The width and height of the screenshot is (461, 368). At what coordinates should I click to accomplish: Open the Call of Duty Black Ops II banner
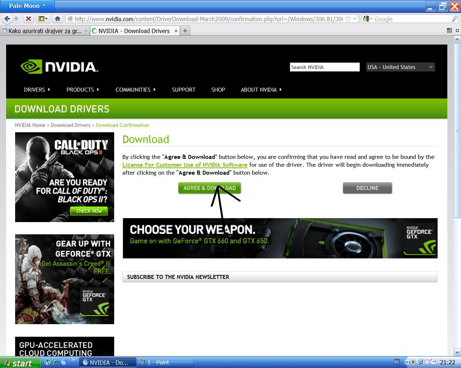pyautogui.click(x=64, y=177)
